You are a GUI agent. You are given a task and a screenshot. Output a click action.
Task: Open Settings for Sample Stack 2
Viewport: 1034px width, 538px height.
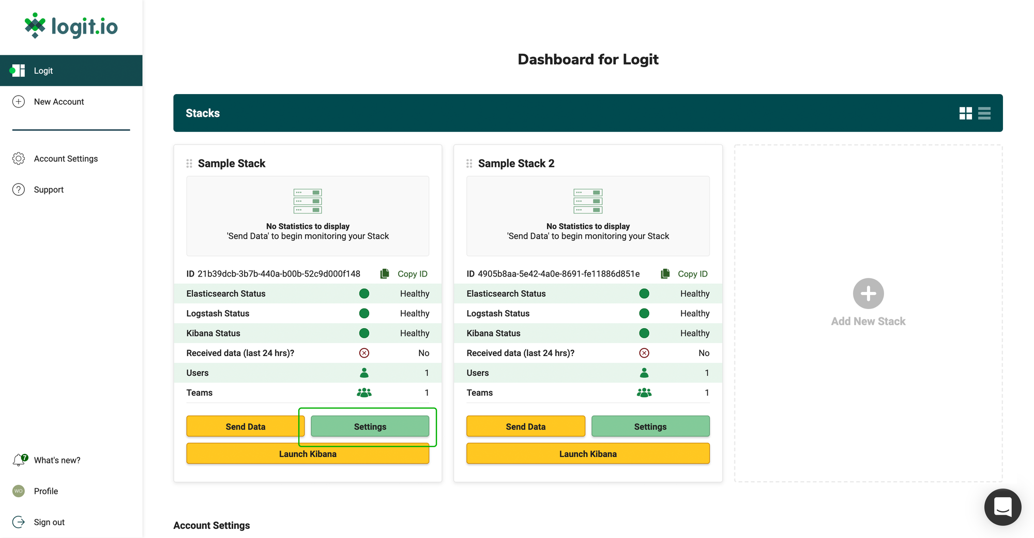(x=650, y=426)
